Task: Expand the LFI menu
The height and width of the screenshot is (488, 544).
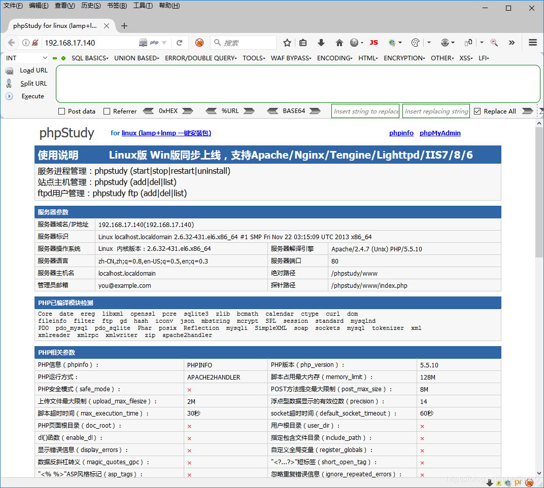Action: point(484,58)
